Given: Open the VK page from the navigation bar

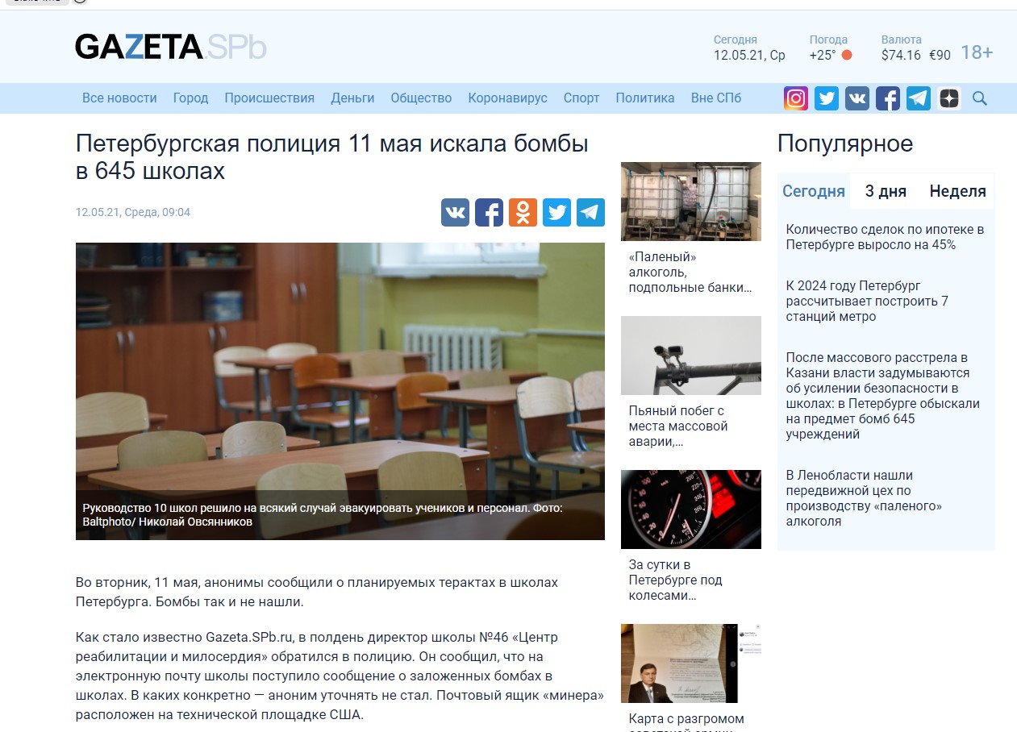Looking at the screenshot, I should click(857, 98).
